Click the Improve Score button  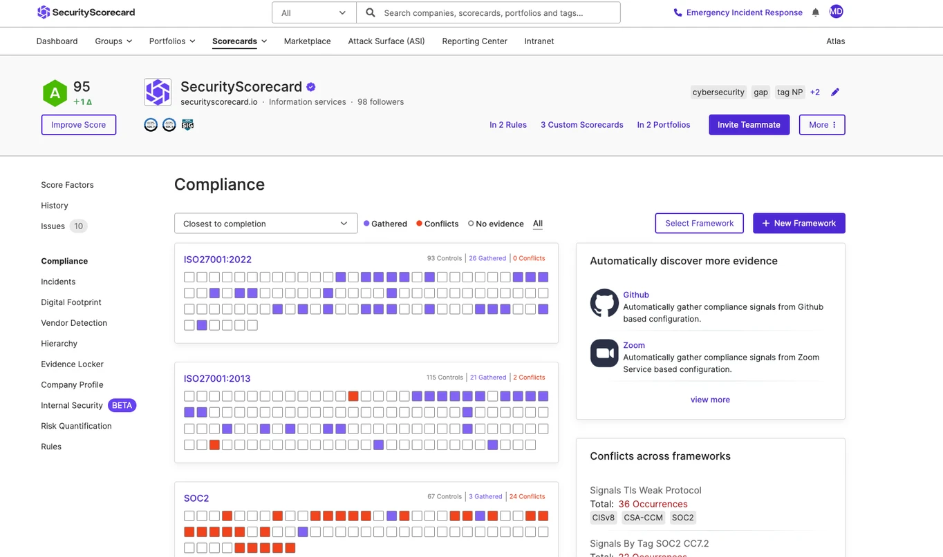[79, 125]
